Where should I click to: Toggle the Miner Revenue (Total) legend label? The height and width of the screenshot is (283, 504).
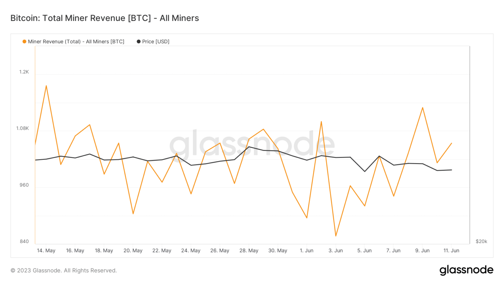[x=76, y=42]
